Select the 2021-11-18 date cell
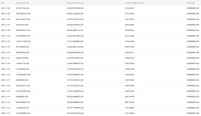Viewport: 201px width, 116px height. coord(6,74)
